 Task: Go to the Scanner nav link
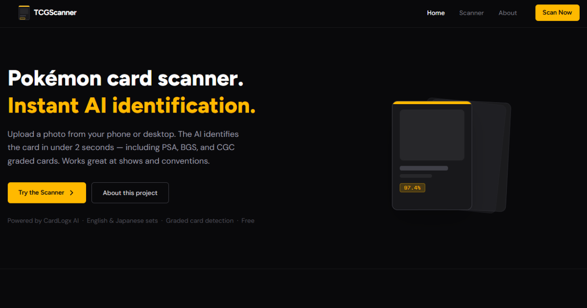tap(472, 13)
